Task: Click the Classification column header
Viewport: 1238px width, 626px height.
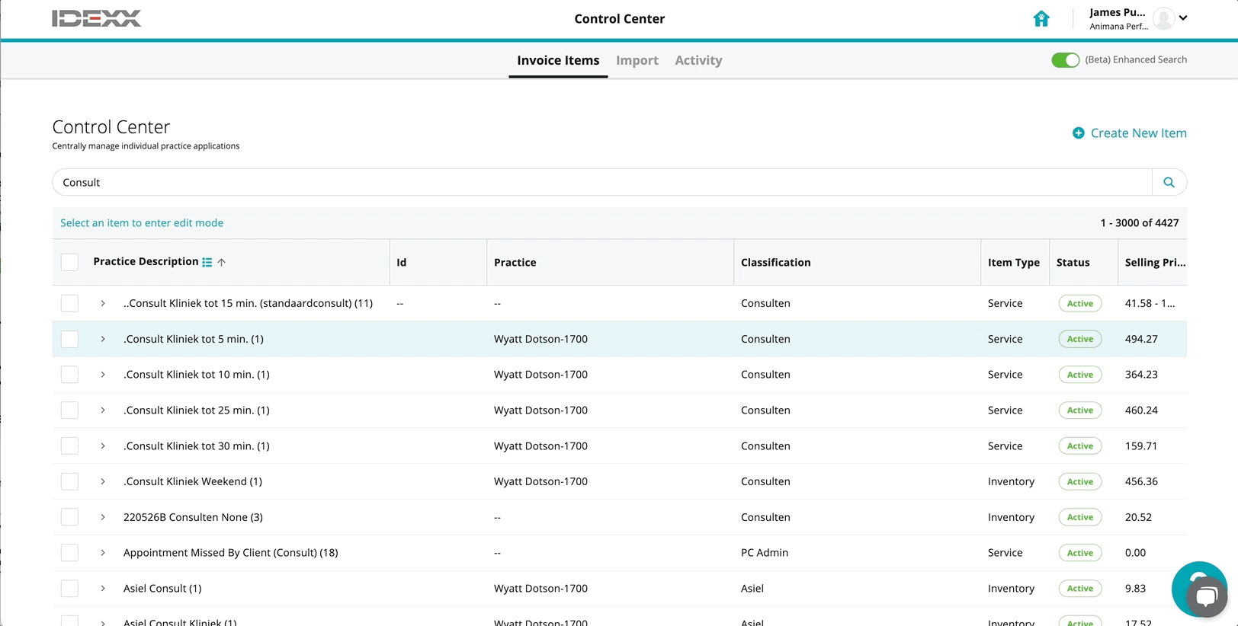Action: [x=775, y=262]
